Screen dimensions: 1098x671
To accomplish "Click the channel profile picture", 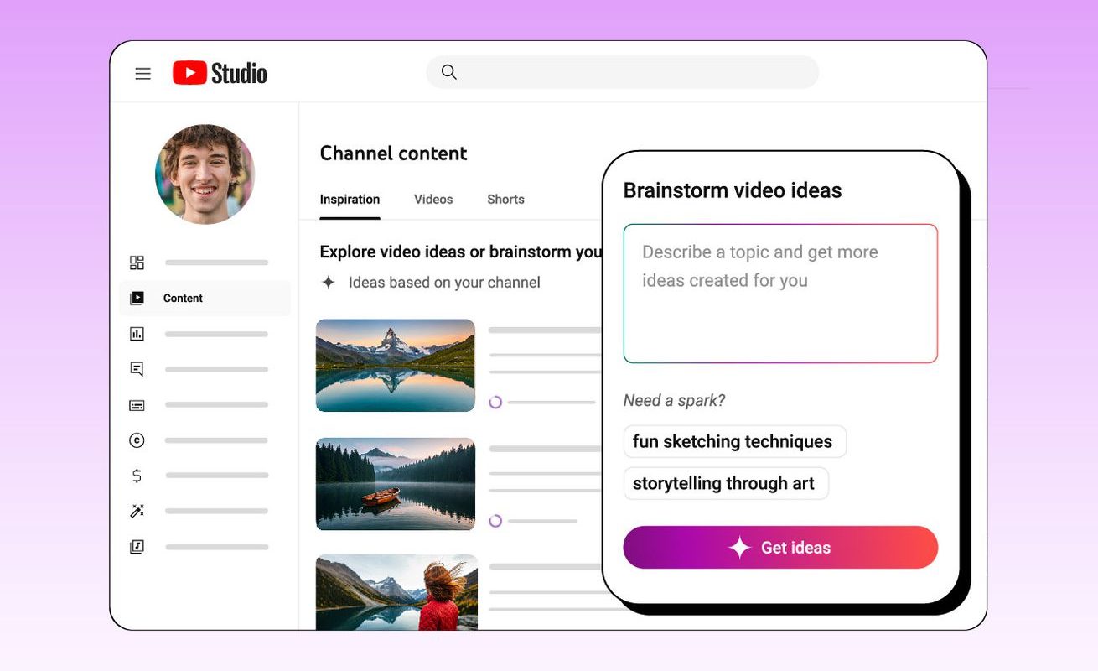I will 205,174.
